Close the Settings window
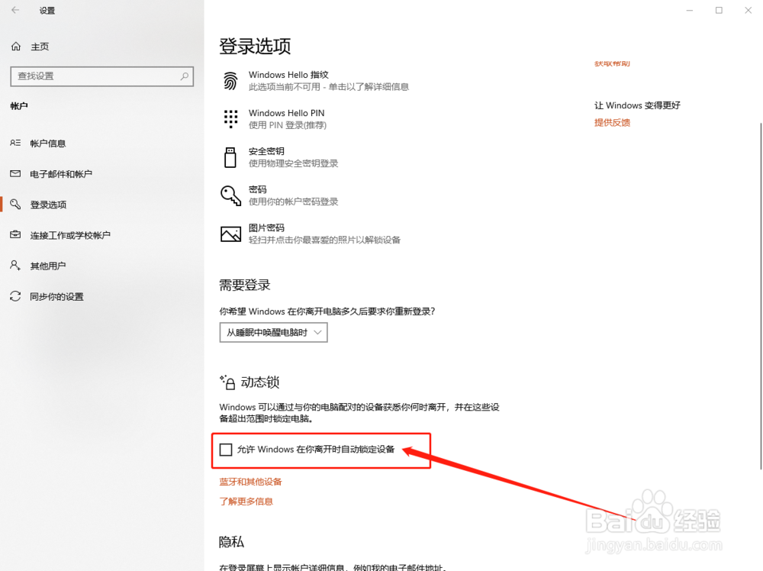 click(x=748, y=10)
